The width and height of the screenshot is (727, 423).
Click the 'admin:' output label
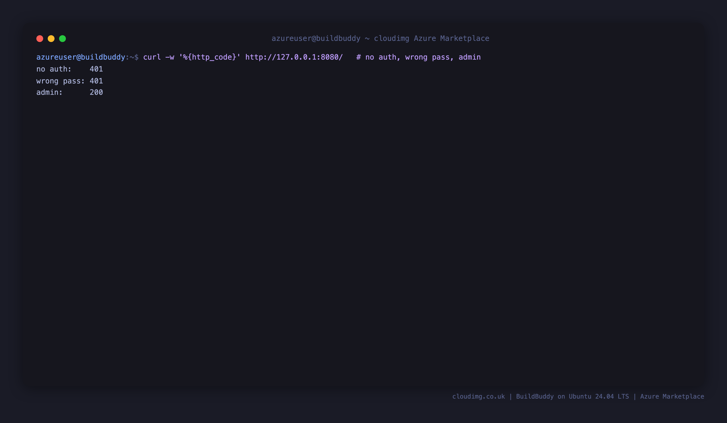pyautogui.click(x=49, y=92)
